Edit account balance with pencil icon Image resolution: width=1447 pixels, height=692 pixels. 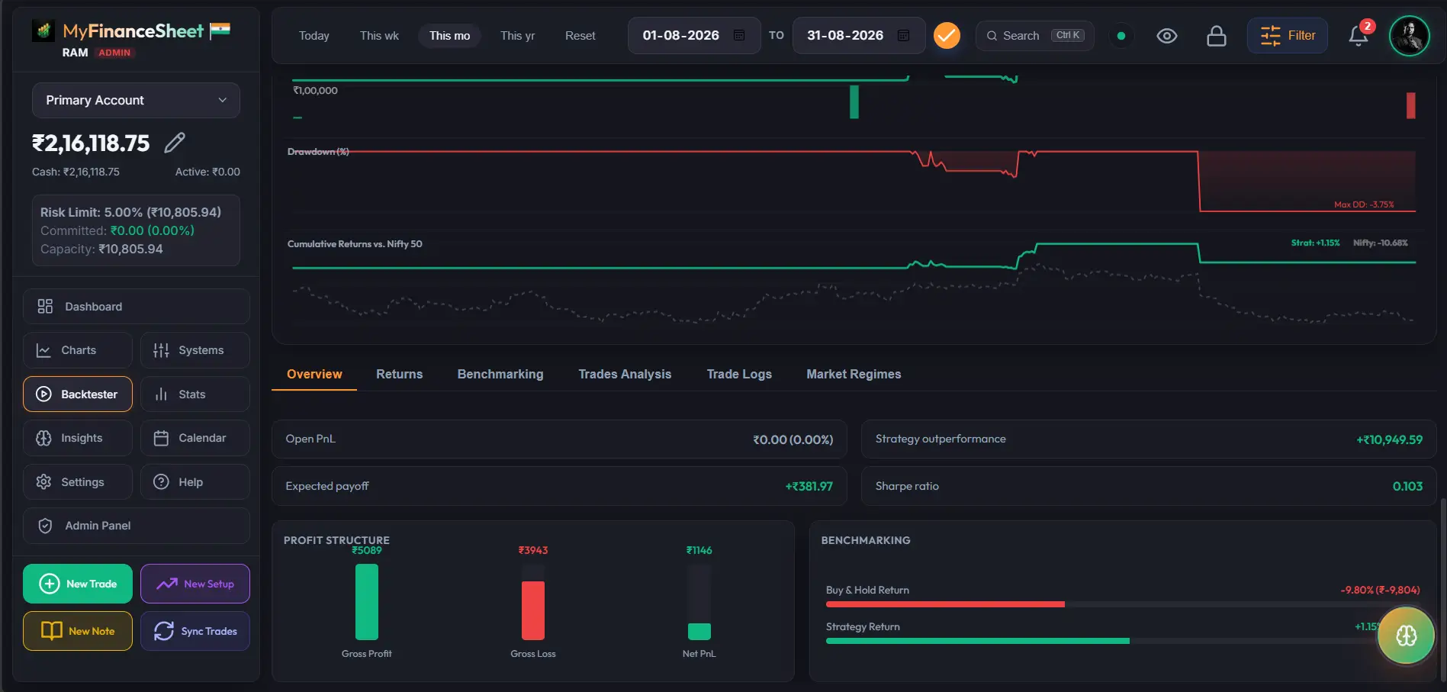175,143
